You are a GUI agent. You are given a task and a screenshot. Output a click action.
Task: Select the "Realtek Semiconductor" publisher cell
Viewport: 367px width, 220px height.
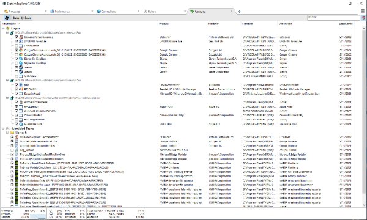tap(221, 89)
